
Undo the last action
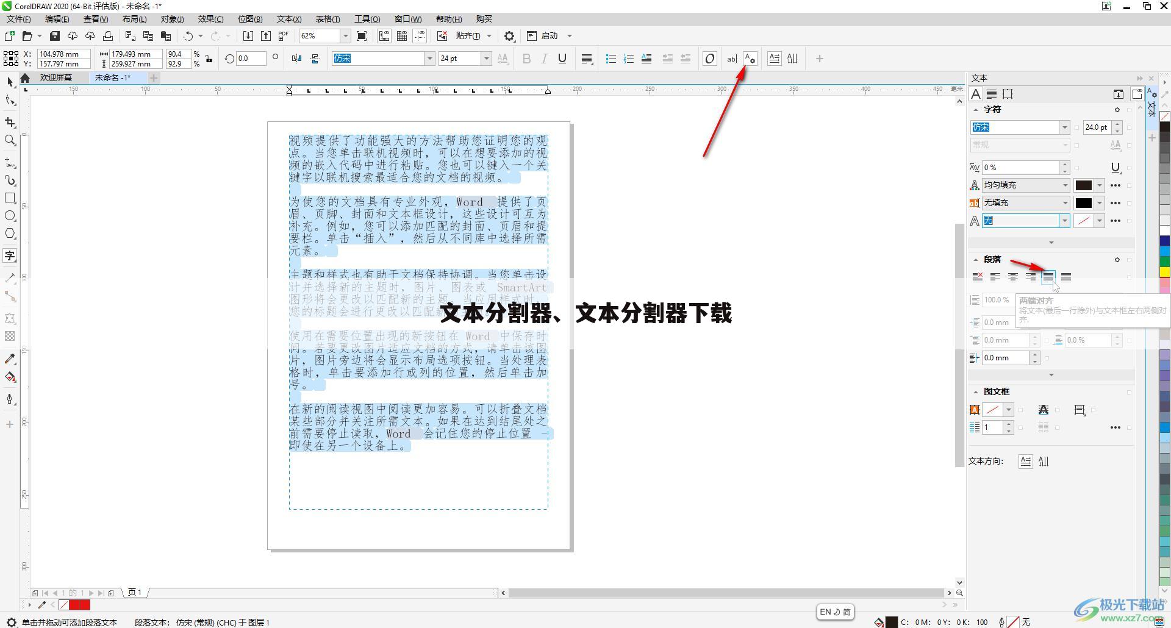point(188,36)
